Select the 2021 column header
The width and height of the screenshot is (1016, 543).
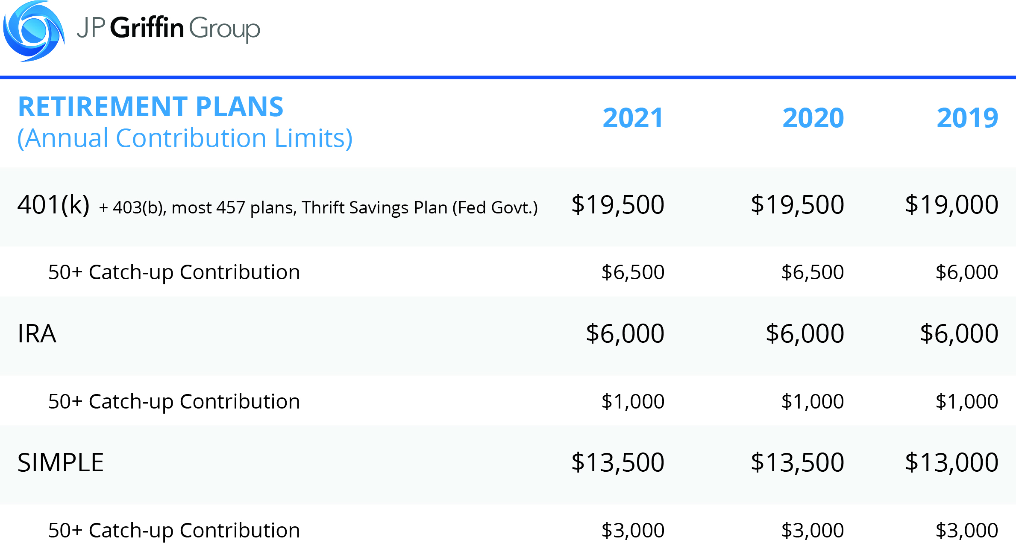[x=633, y=118]
